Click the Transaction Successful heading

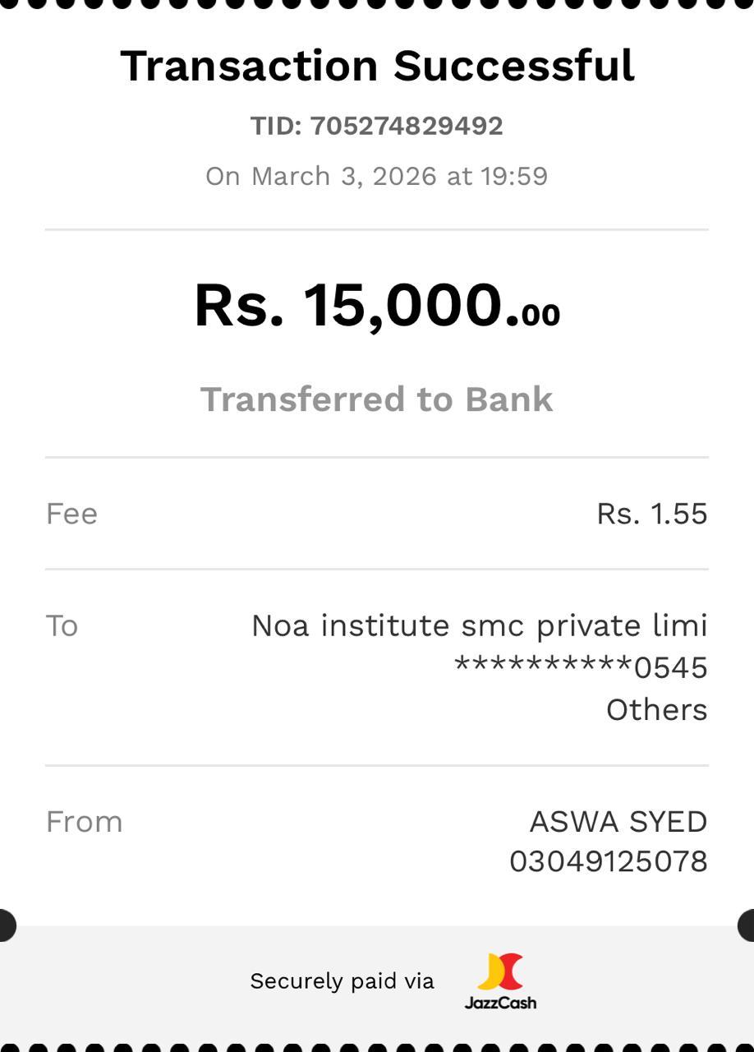click(377, 66)
